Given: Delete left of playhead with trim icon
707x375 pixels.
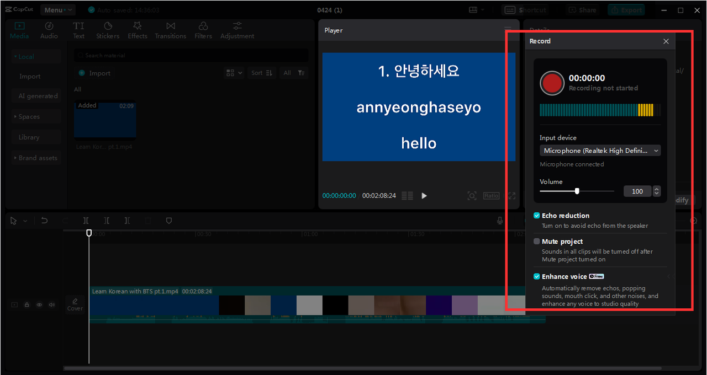Looking at the screenshot, I should (x=107, y=221).
